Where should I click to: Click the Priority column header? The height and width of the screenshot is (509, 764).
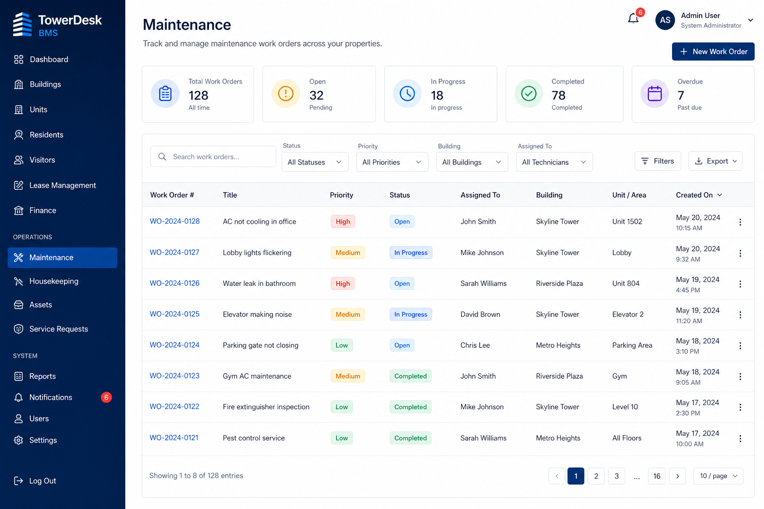coord(341,195)
